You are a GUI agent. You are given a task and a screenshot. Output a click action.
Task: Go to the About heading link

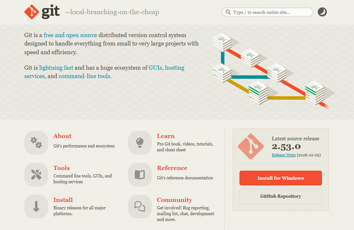62,136
